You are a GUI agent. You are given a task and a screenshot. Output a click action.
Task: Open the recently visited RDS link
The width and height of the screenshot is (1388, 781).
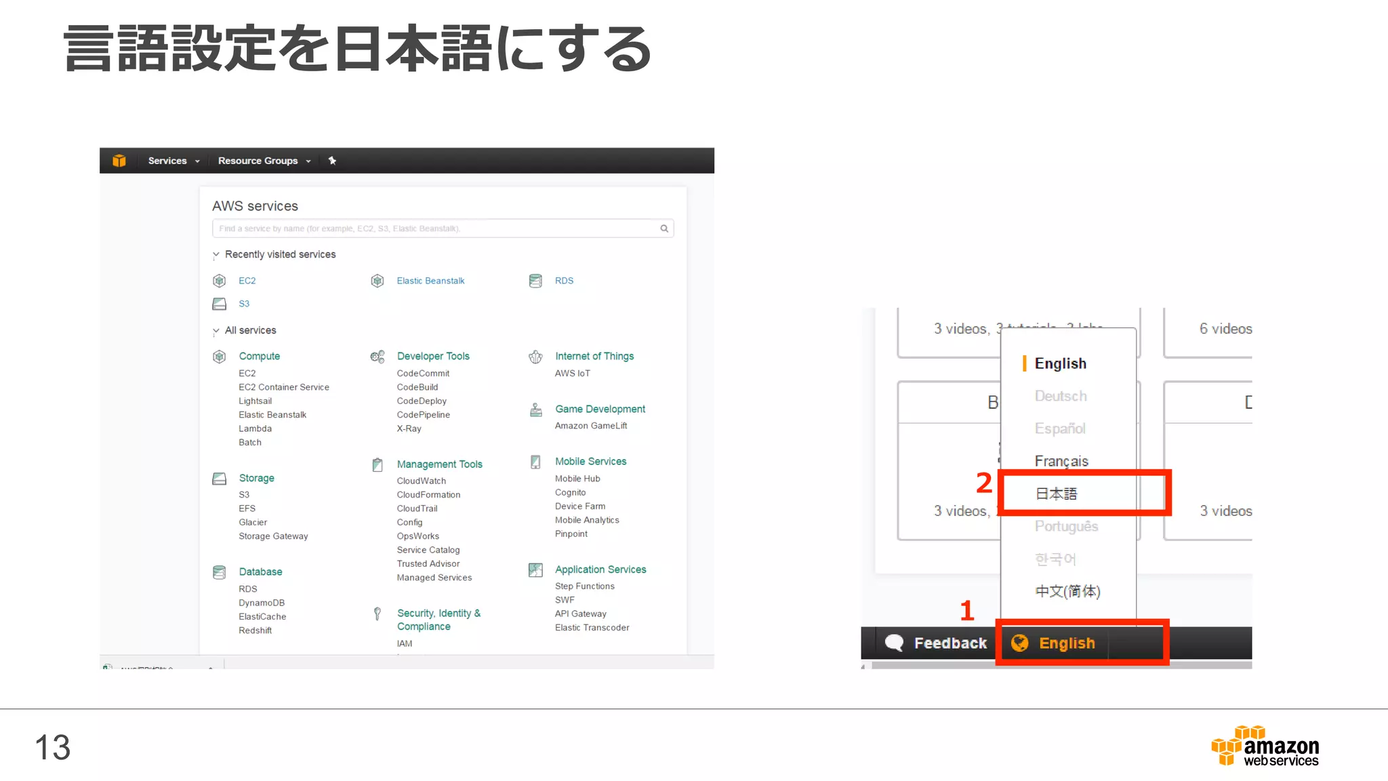coord(564,281)
